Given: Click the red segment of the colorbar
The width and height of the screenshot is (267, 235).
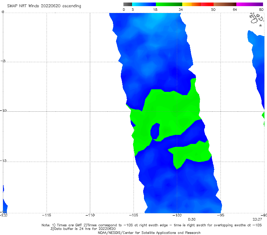Looking at the screenshot, I should tap(207, 4).
